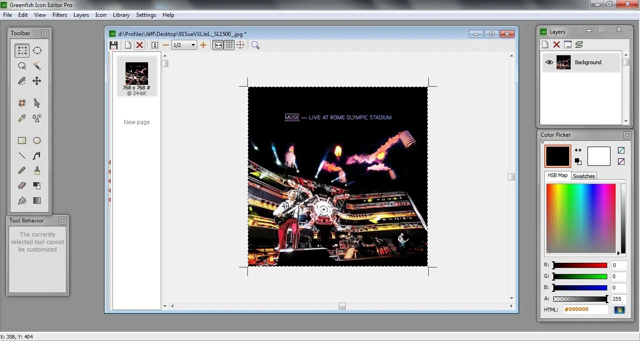Screen dimensions: 640x341
Task: Select the Paint Brush tool
Action: pyautogui.click(x=37, y=170)
